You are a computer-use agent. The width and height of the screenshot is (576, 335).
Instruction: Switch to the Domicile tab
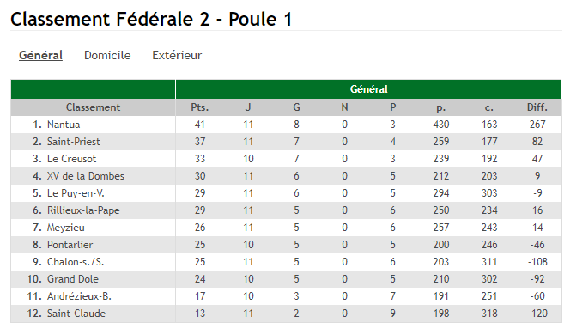click(107, 55)
